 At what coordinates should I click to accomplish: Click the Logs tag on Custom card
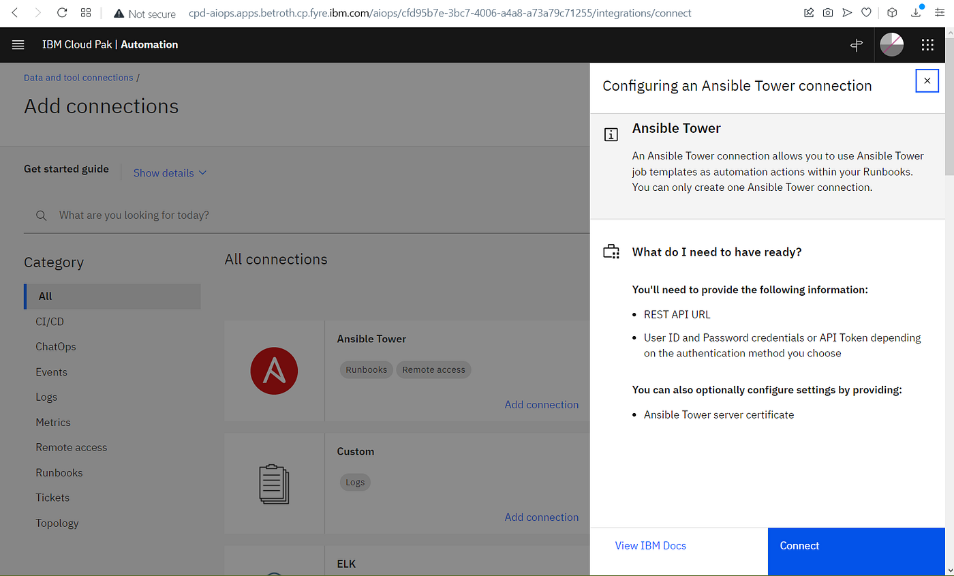coord(355,482)
